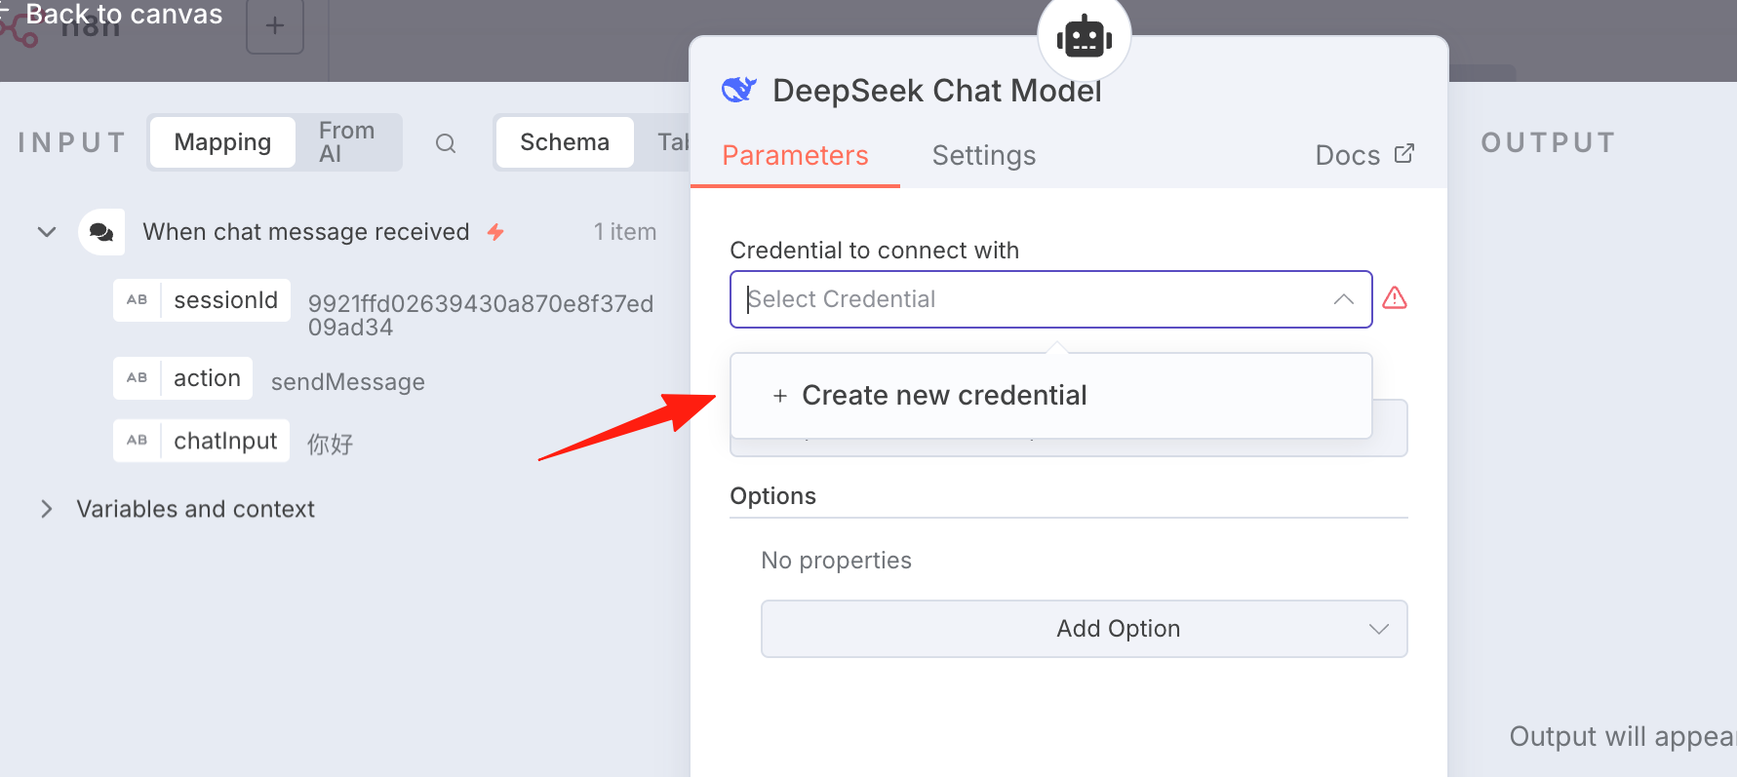Switch input view to From AI
The height and width of the screenshot is (778, 1738).
[x=346, y=142]
